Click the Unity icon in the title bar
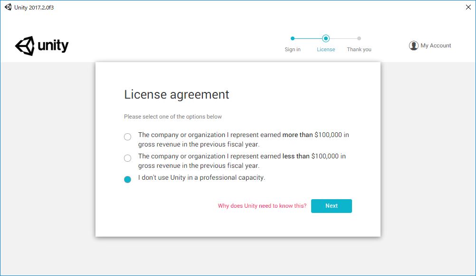476x276 pixels. [x=8, y=7]
